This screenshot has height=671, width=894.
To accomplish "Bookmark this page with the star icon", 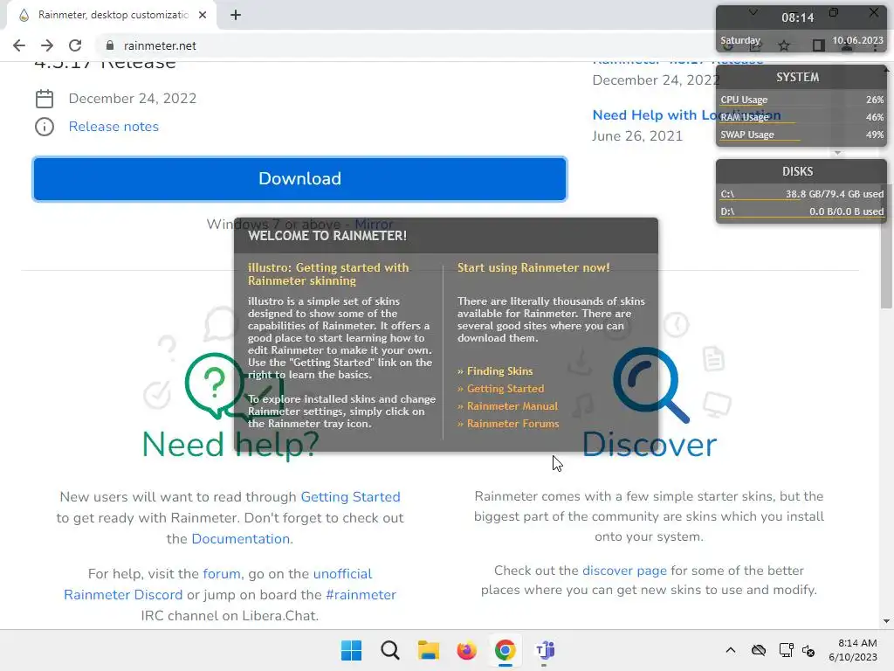I will tap(784, 45).
